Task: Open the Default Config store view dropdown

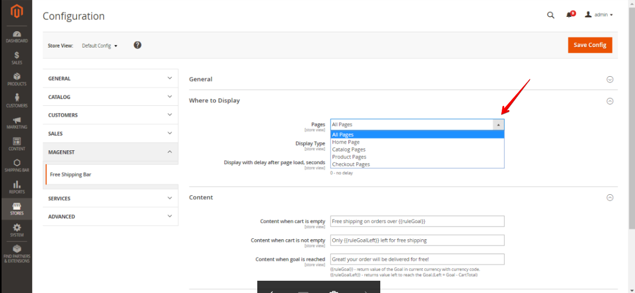Action: click(99, 46)
